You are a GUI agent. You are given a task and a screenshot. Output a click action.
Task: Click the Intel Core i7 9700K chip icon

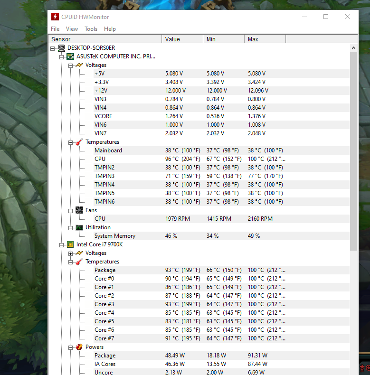(x=70, y=244)
